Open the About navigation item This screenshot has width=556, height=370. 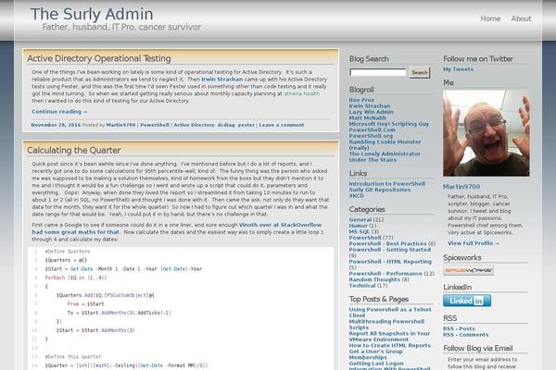521,18
